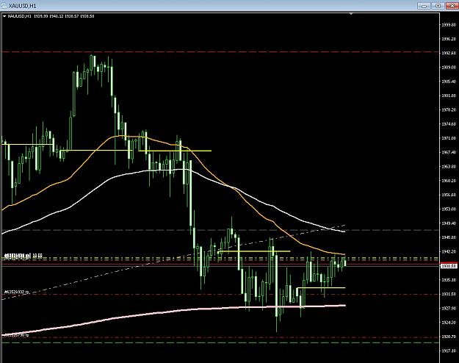Open the one-click trading arrow beside XAUUSD,H1

tap(4, 16)
